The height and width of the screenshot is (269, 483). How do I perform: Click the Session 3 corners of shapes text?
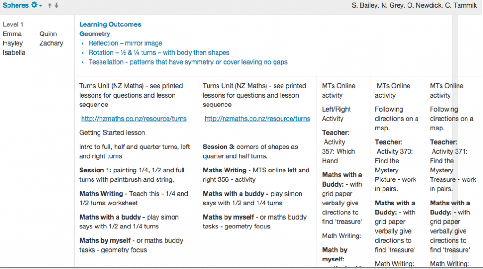(250, 151)
